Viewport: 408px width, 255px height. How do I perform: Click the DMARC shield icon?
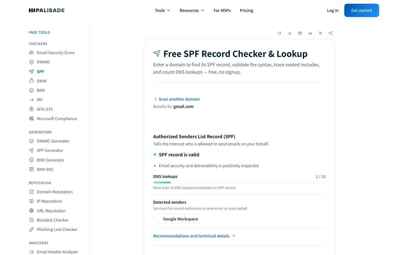pos(31,62)
